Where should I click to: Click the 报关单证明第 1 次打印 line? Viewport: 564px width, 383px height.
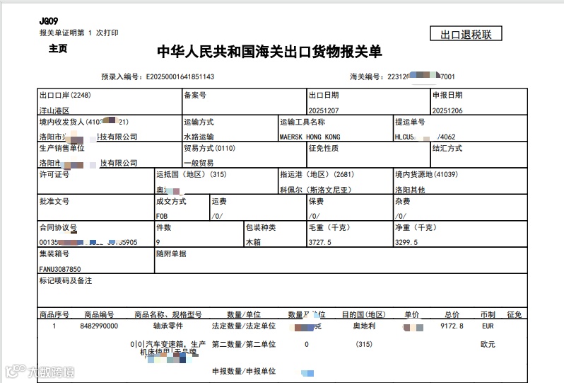point(78,33)
